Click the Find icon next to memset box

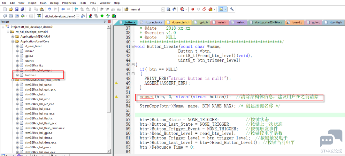[x=169, y=9]
